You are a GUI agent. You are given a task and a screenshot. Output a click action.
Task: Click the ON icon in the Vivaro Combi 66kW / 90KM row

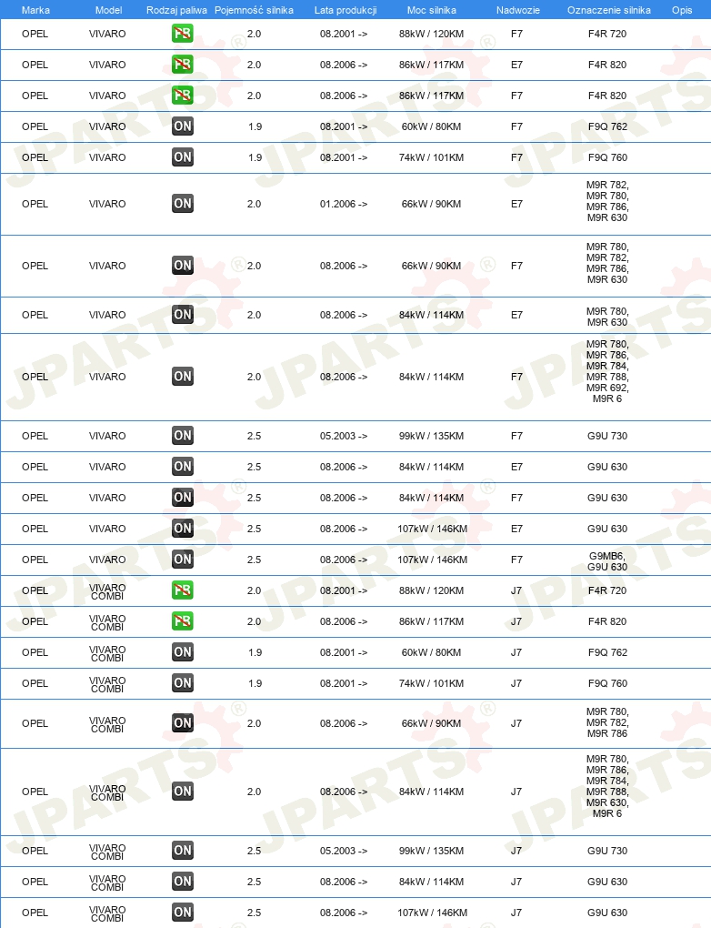pyautogui.click(x=182, y=722)
